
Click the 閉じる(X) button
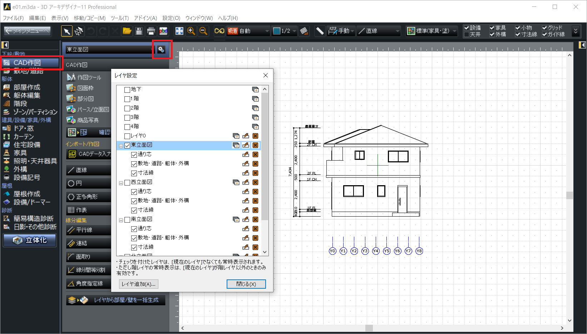246,284
